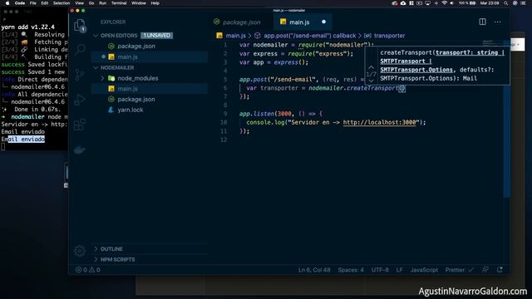Select package.json in NODEMAILER folder

150,100
